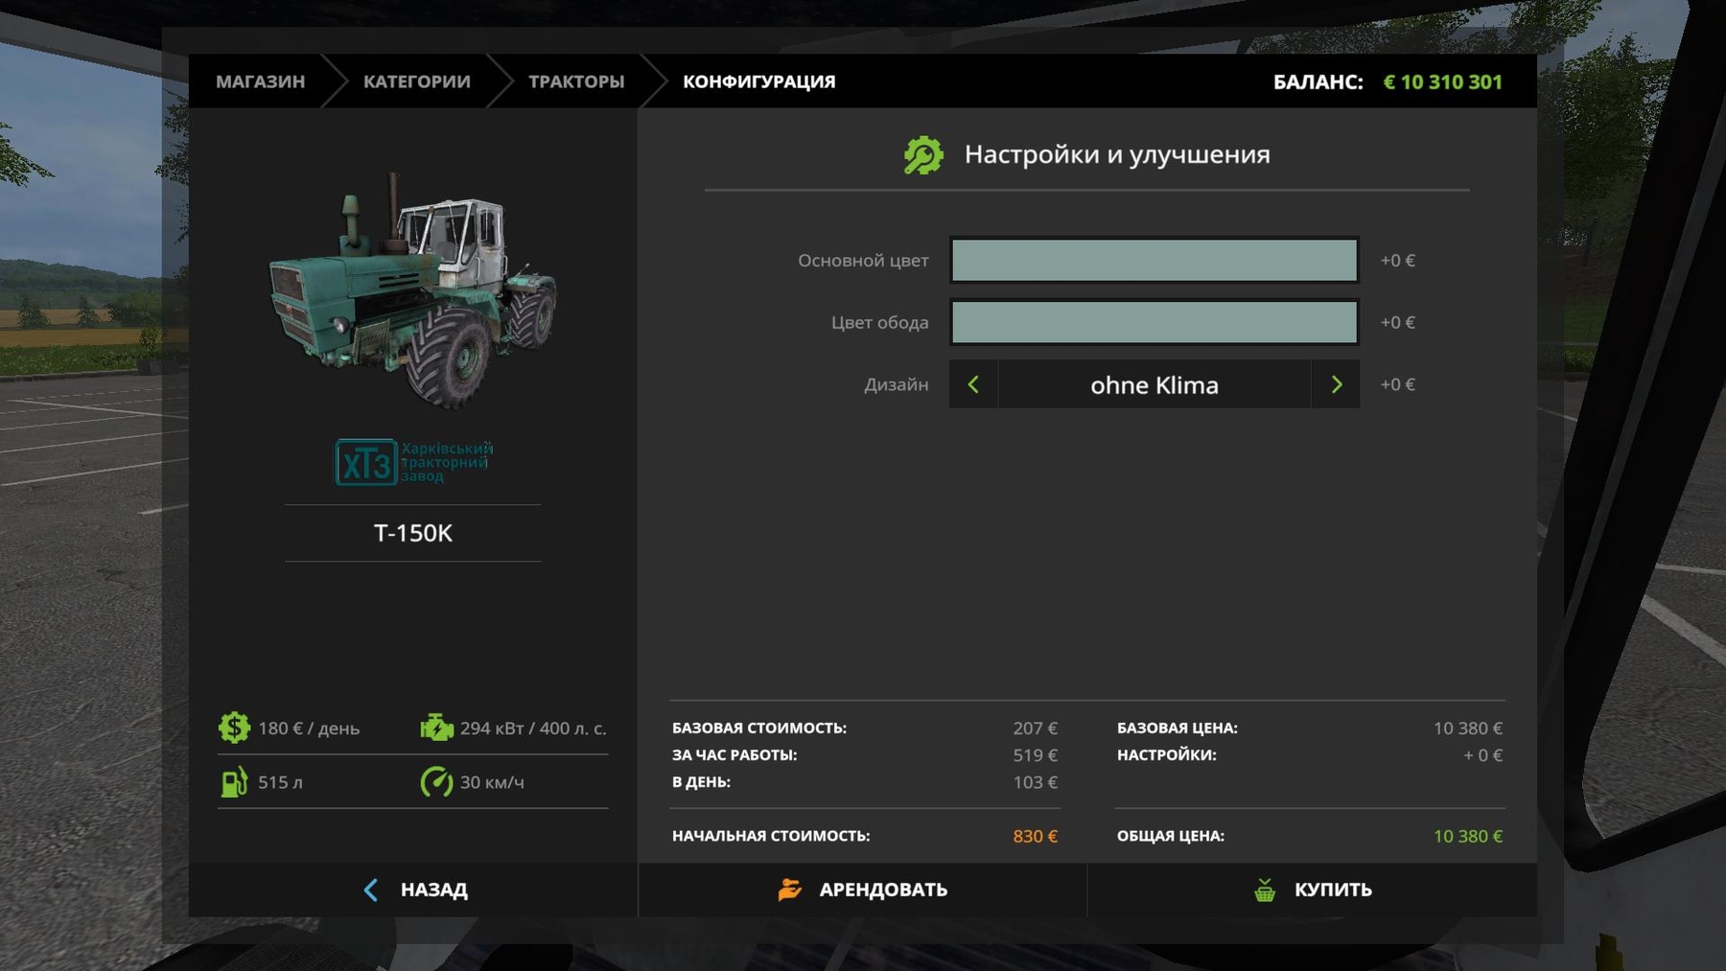Viewport: 1726px width, 971px height.
Task: Select previous design with left arrow
Action: click(x=973, y=384)
